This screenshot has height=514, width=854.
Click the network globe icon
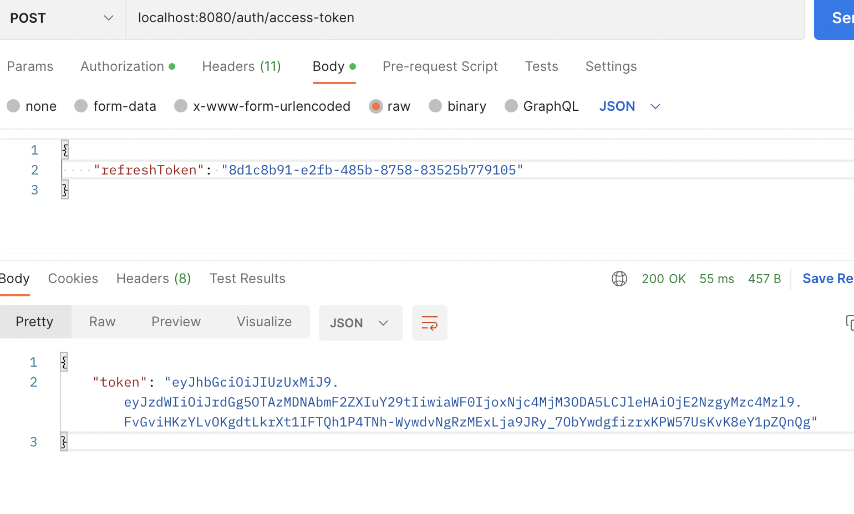tap(619, 279)
